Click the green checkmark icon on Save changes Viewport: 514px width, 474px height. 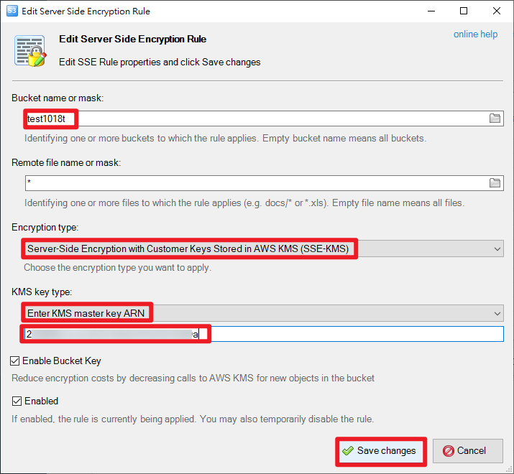(x=348, y=451)
